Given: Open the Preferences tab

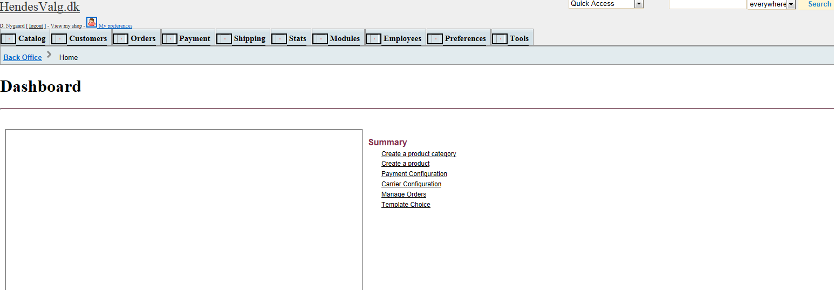Looking at the screenshot, I should click(465, 38).
